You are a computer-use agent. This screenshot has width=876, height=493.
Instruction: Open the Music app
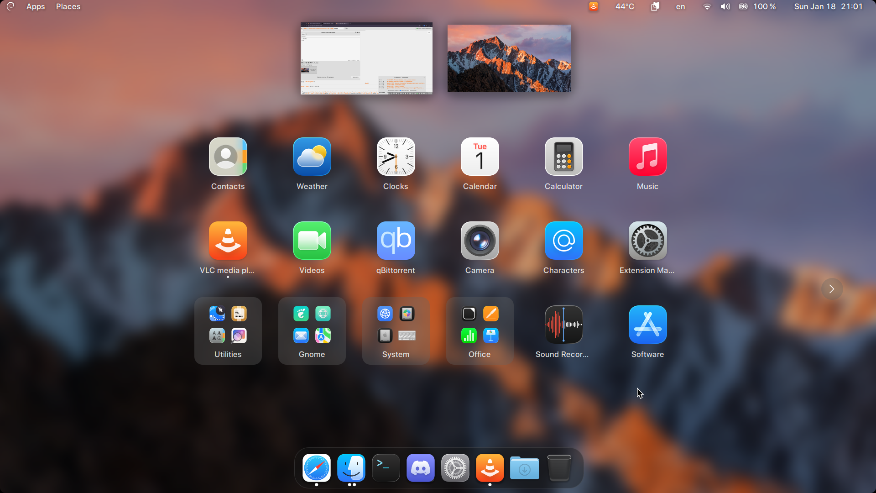(x=647, y=157)
